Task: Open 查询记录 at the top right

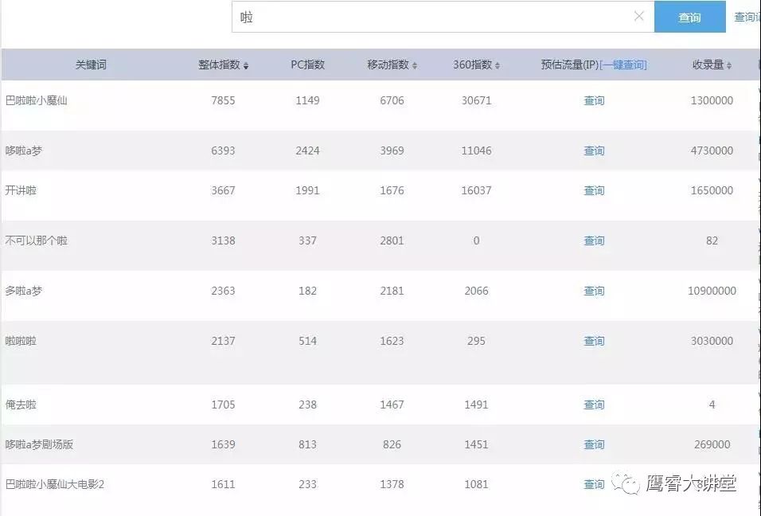Action: (x=747, y=17)
